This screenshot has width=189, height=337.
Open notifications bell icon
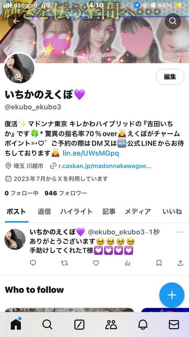[143, 325]
